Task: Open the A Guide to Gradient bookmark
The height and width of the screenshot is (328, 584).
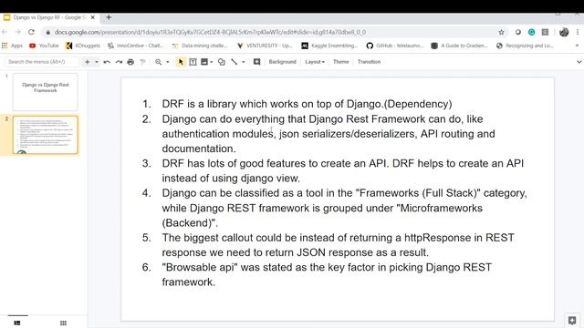Action: tap(460, 46)
